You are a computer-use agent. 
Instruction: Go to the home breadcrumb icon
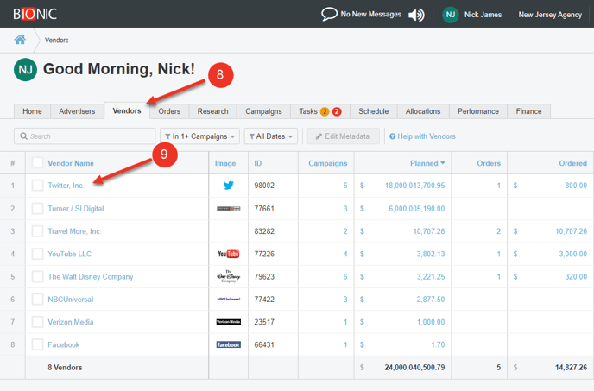20,40
